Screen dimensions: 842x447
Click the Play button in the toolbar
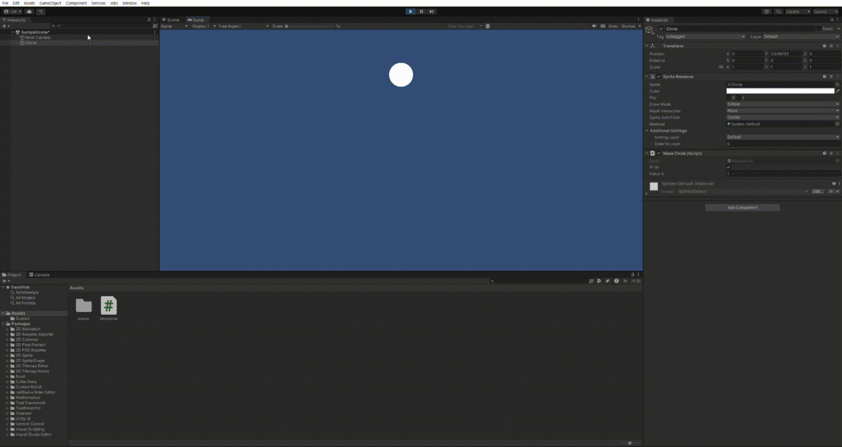tap(410, 11)
